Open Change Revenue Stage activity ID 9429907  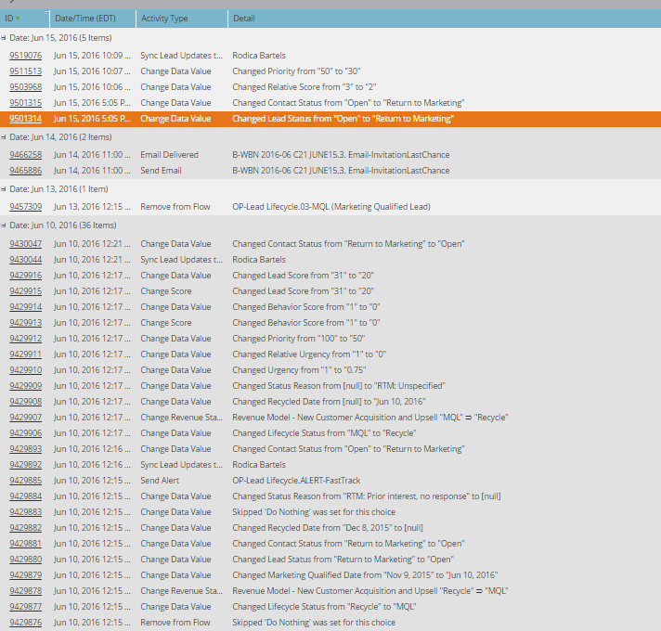click(26, 418)
